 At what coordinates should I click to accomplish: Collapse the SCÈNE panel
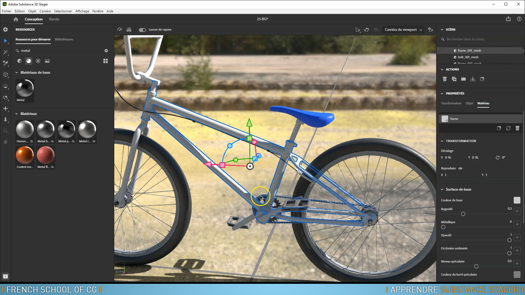coord(442,29)
